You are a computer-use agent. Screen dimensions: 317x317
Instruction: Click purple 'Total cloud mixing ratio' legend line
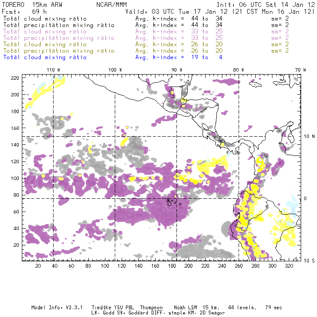45,32
